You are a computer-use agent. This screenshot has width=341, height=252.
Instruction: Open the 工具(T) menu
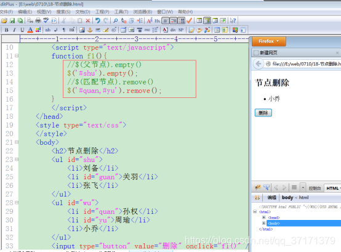[121, 12]
